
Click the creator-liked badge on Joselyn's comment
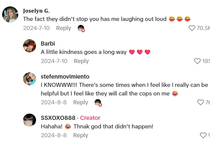click(x=81, y=28)
